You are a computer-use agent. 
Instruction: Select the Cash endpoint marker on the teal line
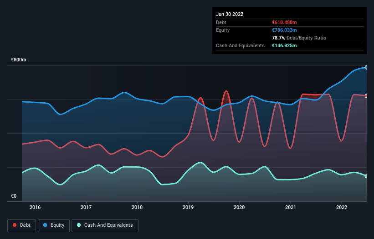(x=366, y=176)
